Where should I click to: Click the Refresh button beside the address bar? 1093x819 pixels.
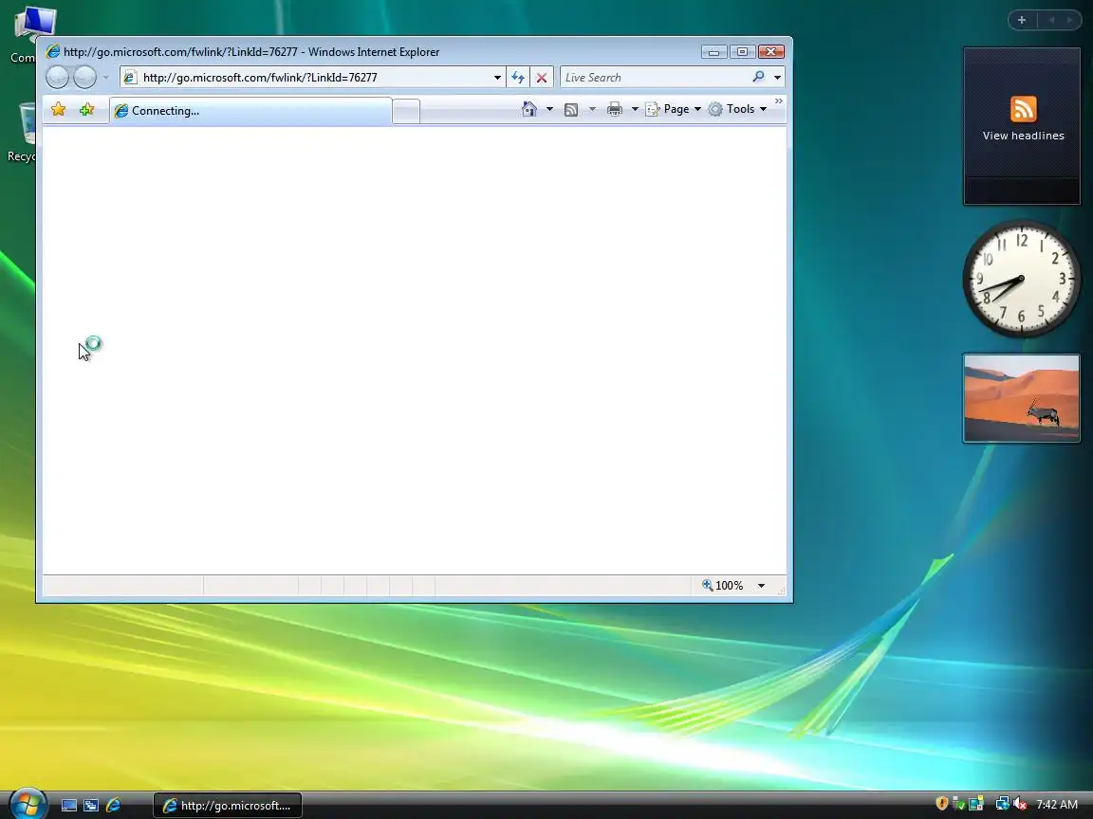[518, 78]
